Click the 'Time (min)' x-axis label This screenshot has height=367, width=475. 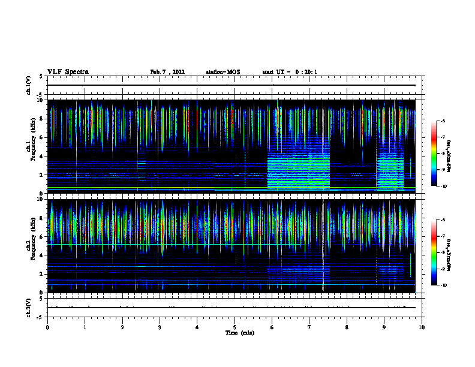click(x=240, y=333)
